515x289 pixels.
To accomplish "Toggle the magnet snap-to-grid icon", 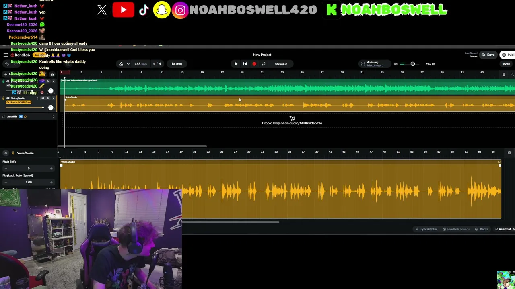I will 504,74.
